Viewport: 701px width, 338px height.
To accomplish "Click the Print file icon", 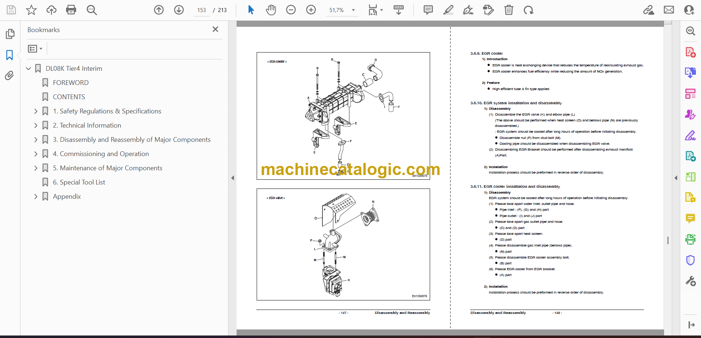I will tap(71, 10).
